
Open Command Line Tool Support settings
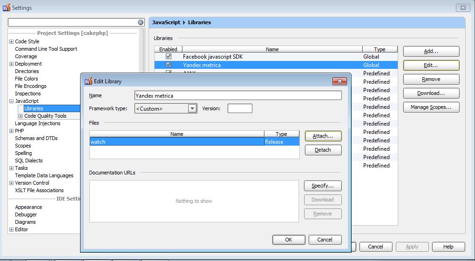click(x=46, y=49)
